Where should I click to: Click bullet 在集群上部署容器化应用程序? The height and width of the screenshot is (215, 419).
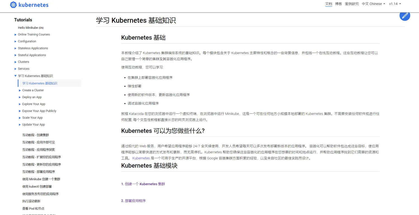click(150, 78)
